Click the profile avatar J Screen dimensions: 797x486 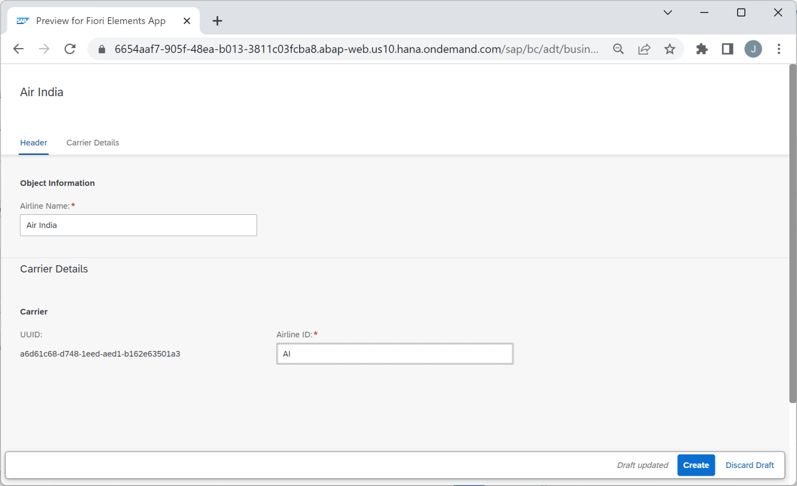coord(753,49)
